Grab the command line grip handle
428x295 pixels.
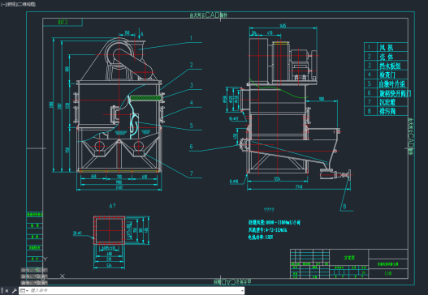tap(2, 291)
